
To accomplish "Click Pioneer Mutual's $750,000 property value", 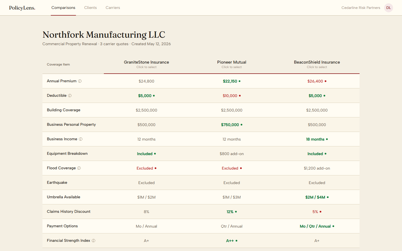I will [230, 125].
